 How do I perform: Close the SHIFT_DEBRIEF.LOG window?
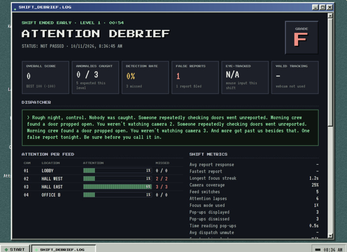coord(330,7)
